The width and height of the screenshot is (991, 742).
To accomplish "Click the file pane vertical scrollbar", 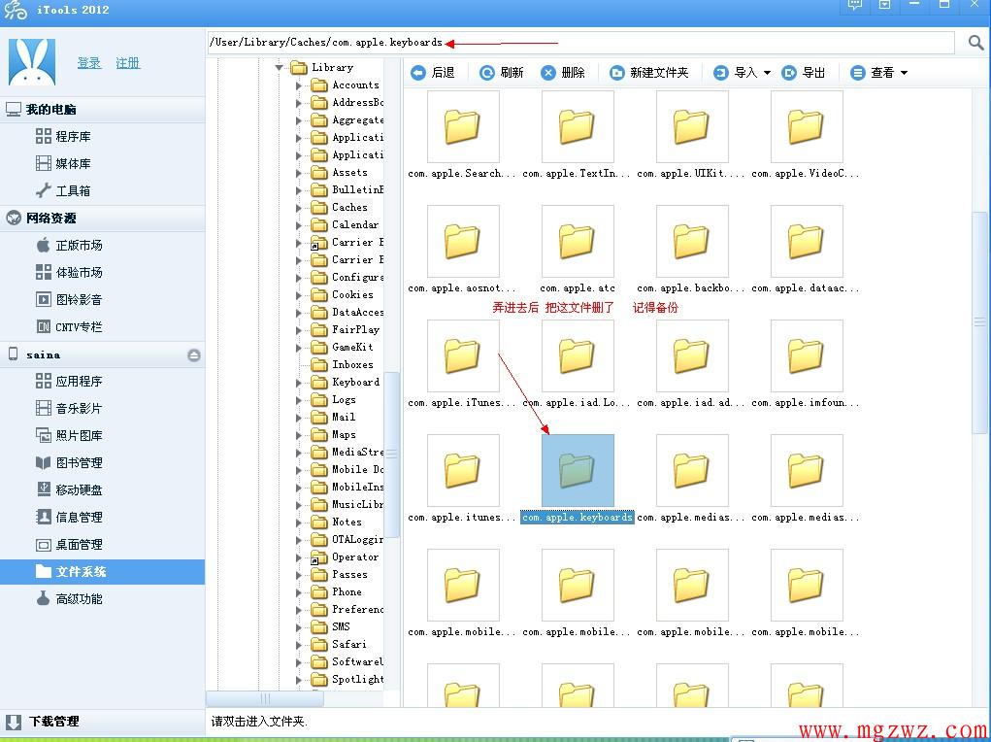I will [979, 323].
